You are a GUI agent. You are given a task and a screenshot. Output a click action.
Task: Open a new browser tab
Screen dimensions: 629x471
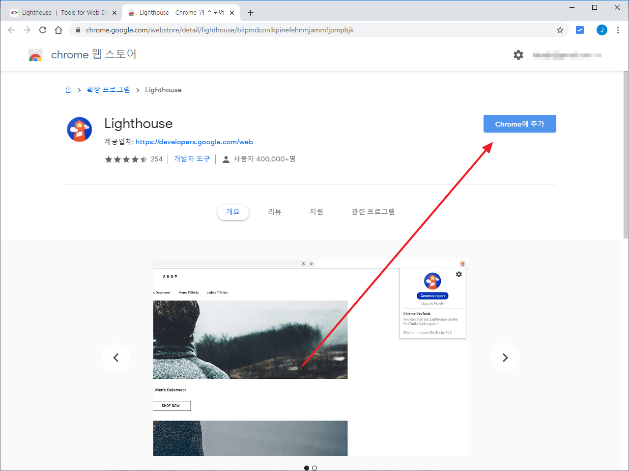[251, 13]
